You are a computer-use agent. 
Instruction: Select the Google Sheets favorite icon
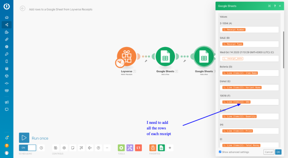pos(161,148)
